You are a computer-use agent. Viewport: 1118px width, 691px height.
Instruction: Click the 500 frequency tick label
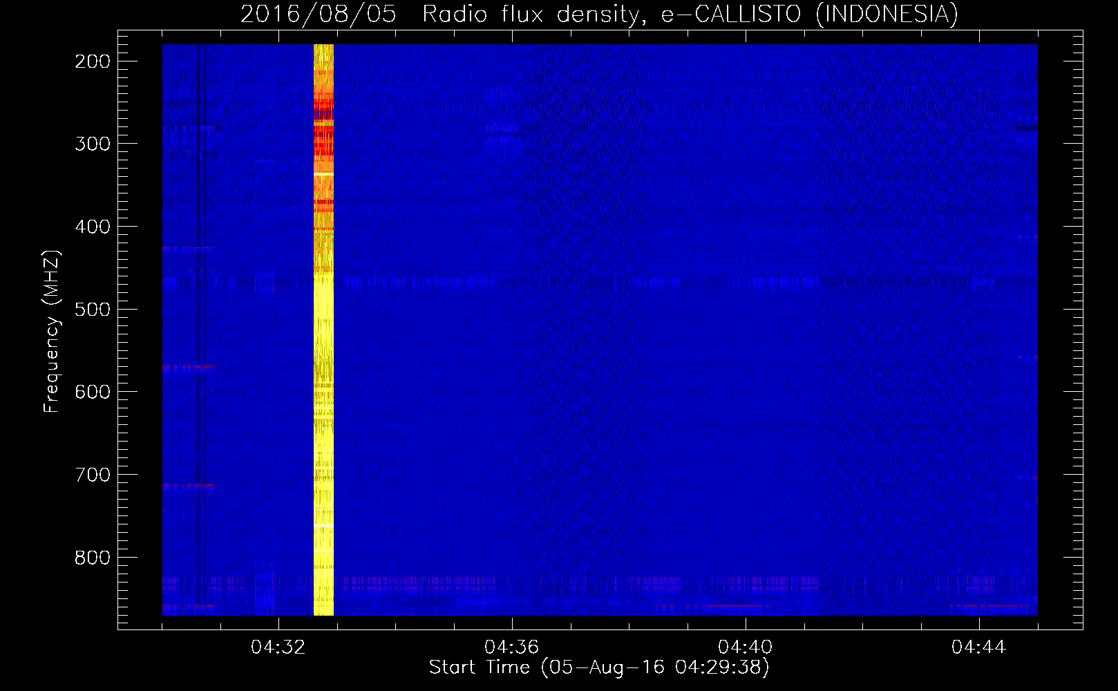pyautogui.click(x=93, y=310)
